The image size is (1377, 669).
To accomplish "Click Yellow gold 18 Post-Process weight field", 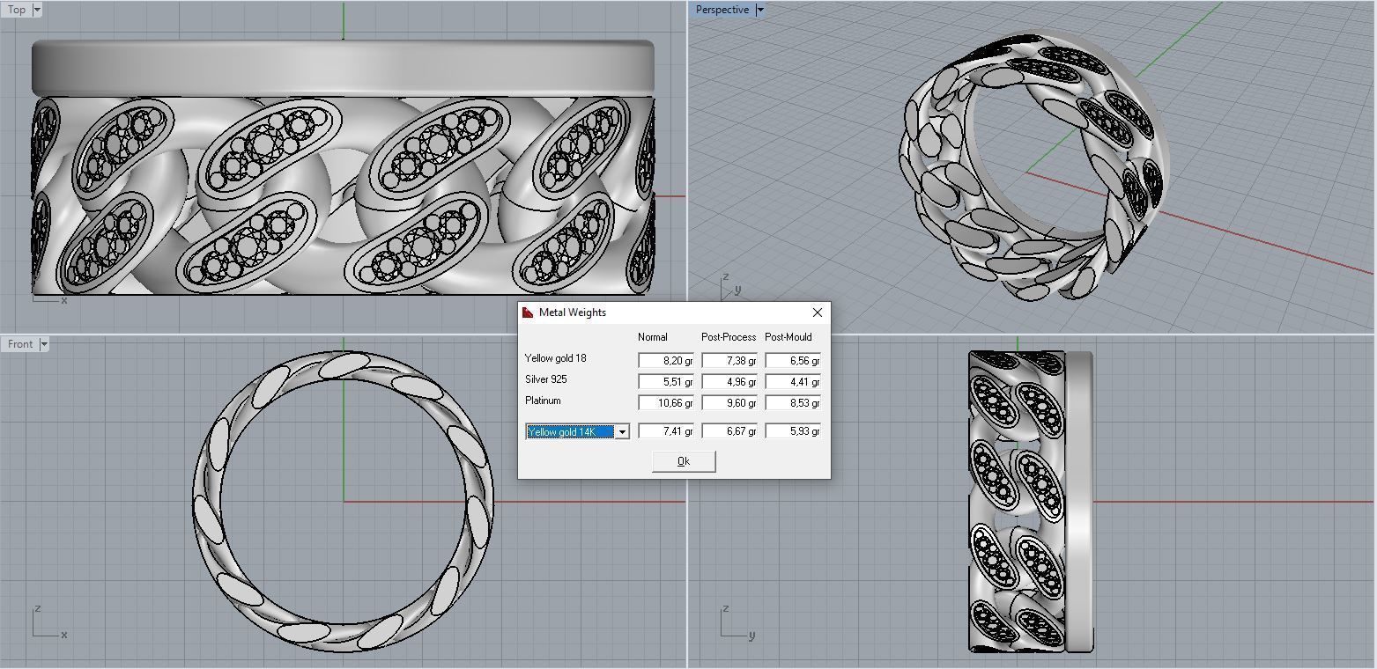I will coord(729,360).
